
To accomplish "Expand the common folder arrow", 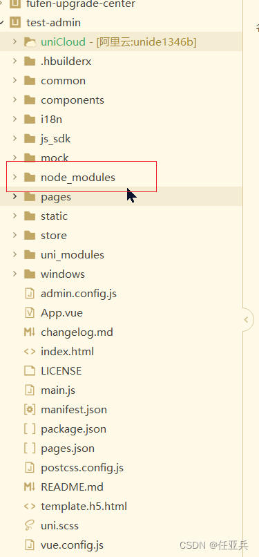I will 15,80.
